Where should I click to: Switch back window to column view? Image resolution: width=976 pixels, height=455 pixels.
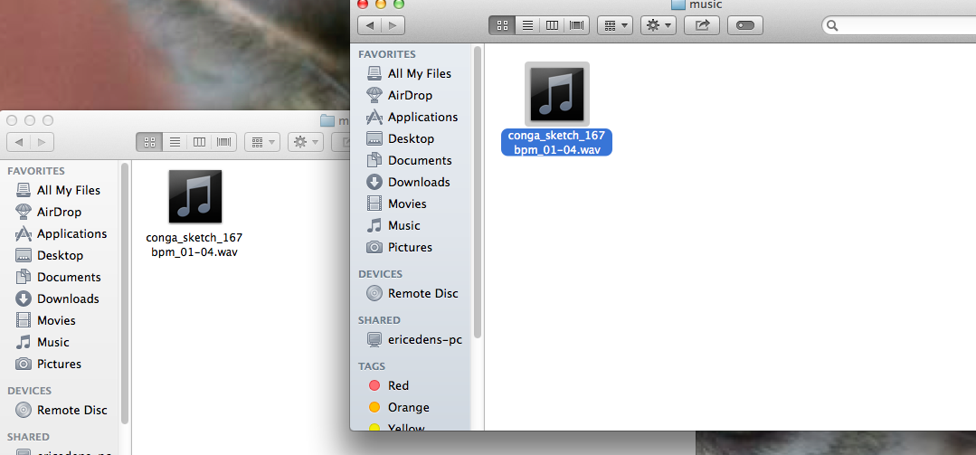[199, 142]
